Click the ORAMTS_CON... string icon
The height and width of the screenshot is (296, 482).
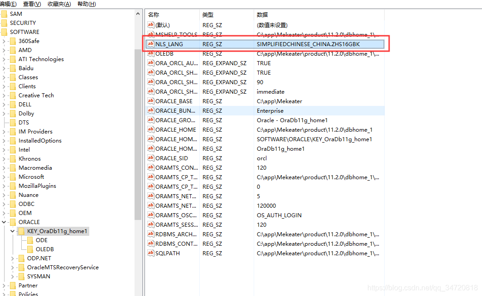click(150, 167)
